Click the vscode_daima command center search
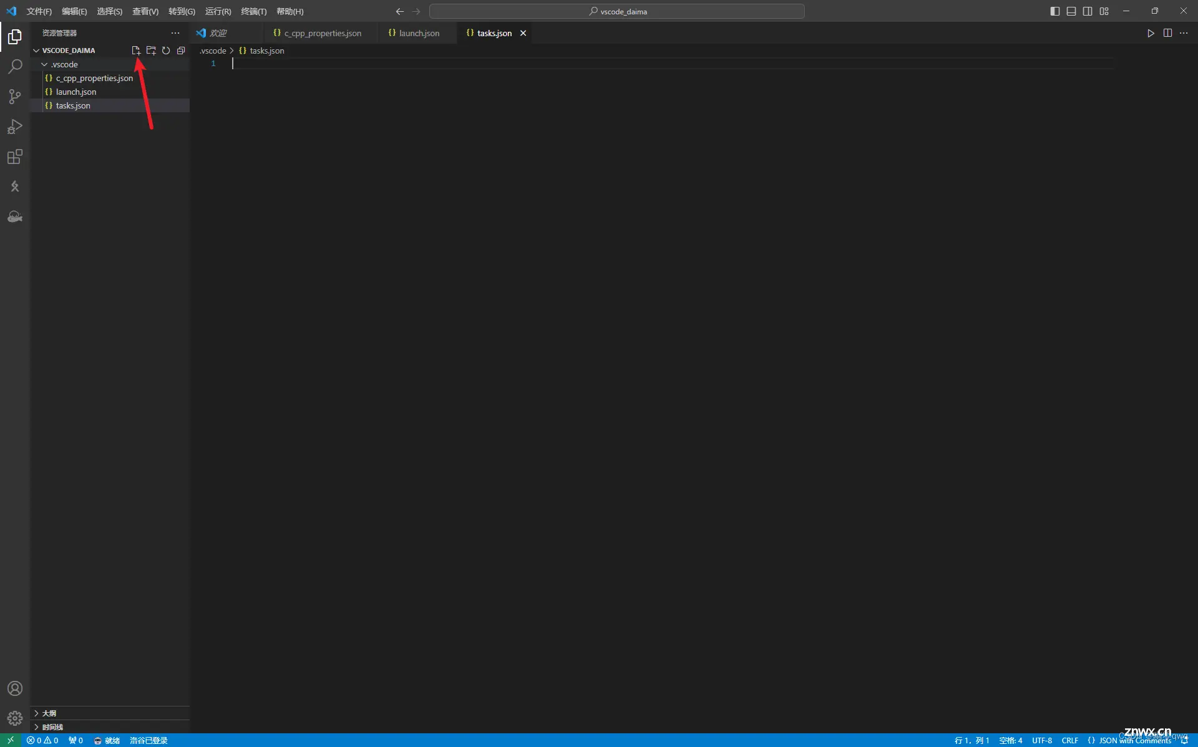 pyautogui.click(x=616, y=11)
